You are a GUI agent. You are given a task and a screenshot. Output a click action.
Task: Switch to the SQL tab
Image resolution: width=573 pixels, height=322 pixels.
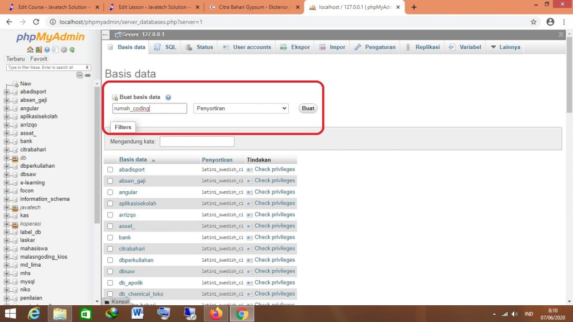tap(165, 47)
